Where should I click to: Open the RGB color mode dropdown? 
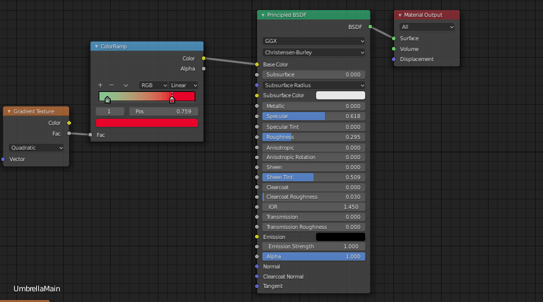point(152,85)
